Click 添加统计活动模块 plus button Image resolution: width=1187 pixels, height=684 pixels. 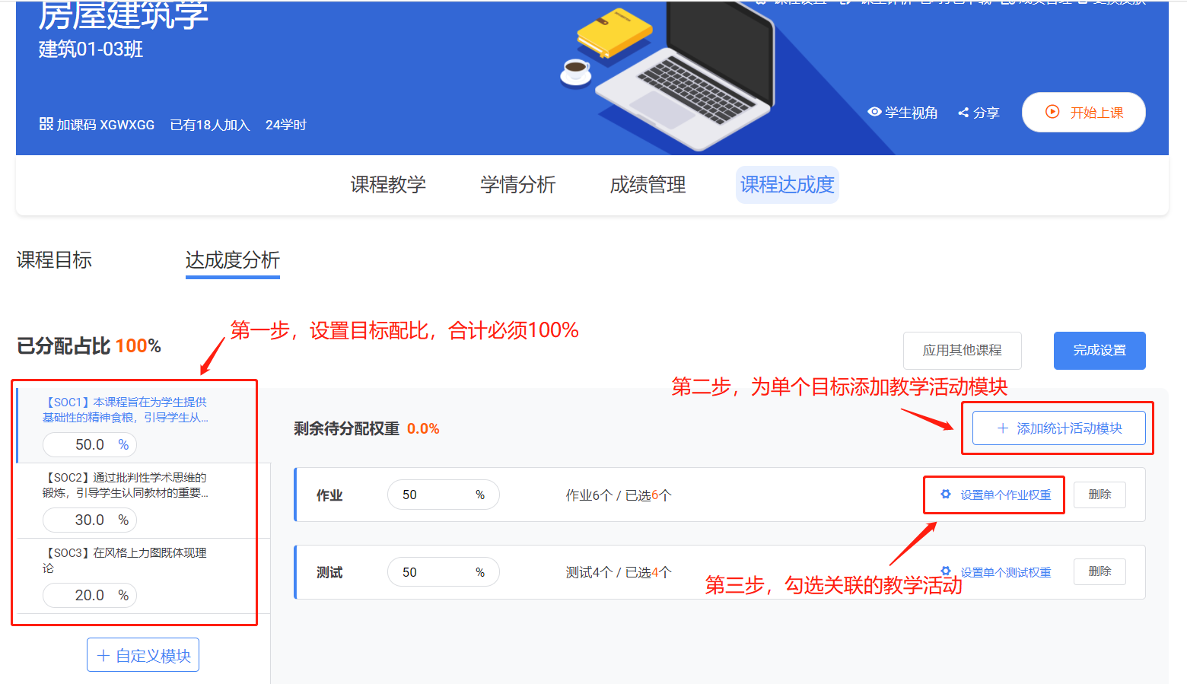coord(1058,428)
